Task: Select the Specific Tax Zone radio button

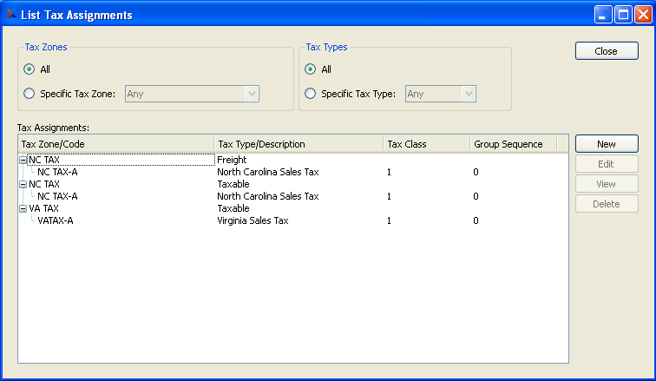Action: pyautogui.click(x=29, y=93)
